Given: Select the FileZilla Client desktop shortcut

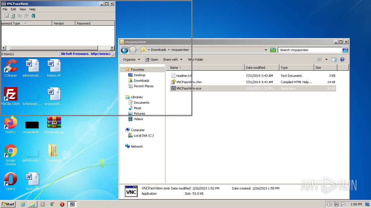Looking at the screenshot, I should coord(10,96).
